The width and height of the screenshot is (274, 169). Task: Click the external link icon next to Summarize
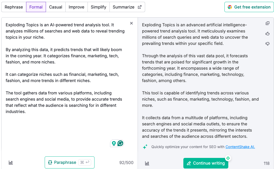click(140, 7)
